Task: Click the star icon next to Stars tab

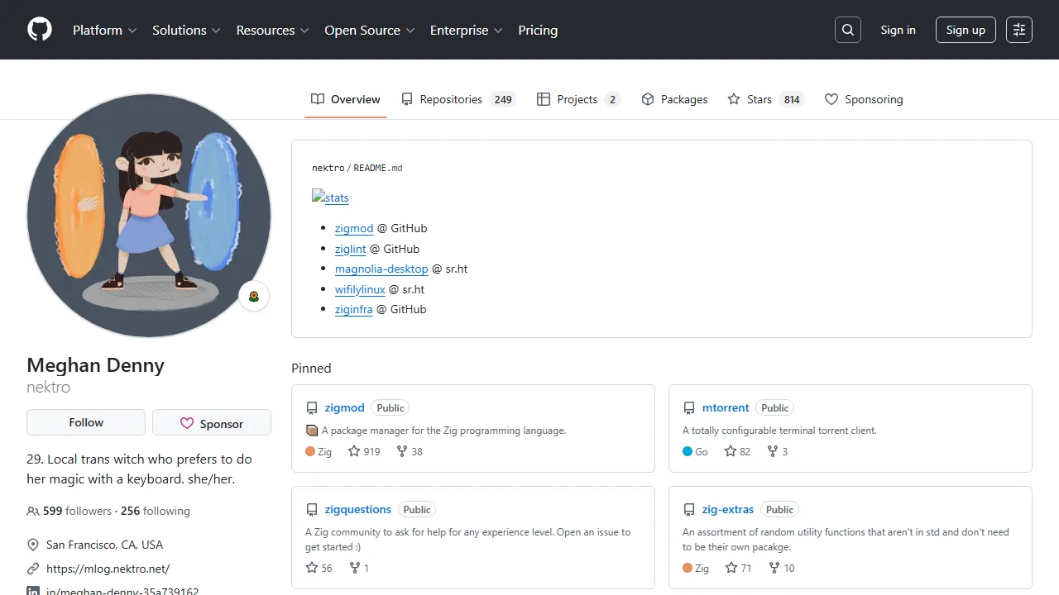Action: click(x=734, y=98)
